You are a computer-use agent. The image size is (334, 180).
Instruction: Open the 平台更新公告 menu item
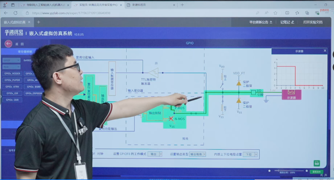pos(260,22)
